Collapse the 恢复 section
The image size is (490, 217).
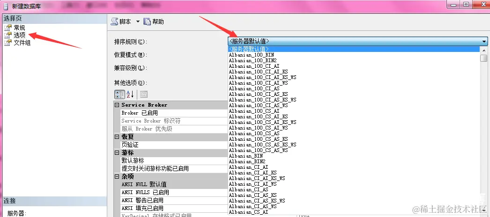click(117, 137)
